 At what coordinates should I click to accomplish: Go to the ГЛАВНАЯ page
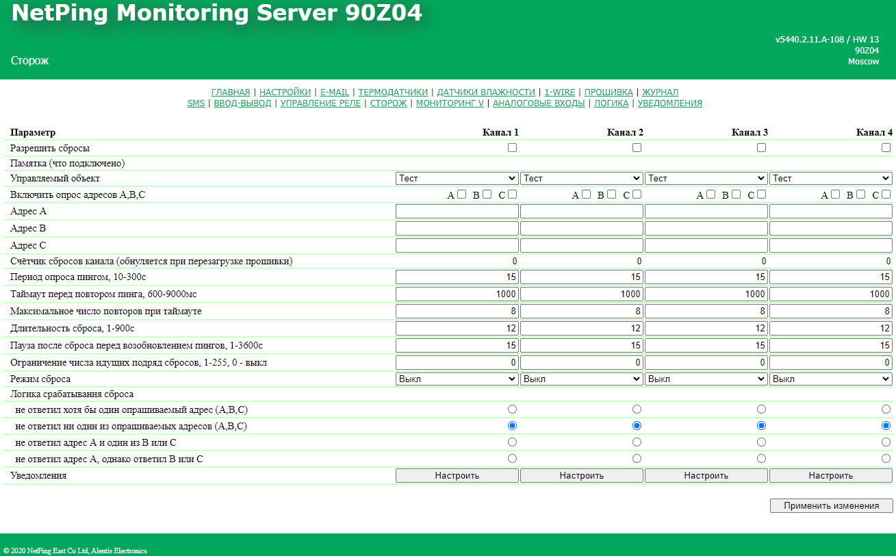[x=231, y=92]
